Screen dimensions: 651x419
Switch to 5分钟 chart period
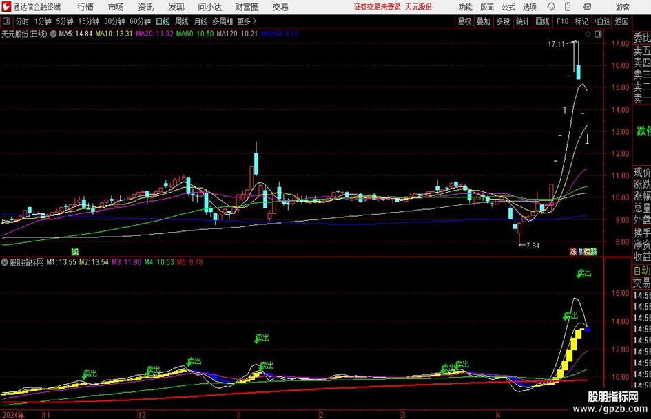(x=64, y=21)
